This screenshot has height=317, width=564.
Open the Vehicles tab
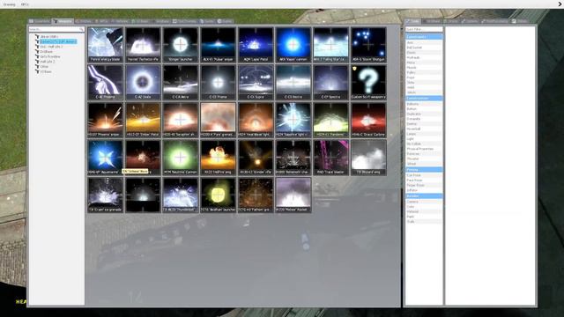click(x=120, y=21)
